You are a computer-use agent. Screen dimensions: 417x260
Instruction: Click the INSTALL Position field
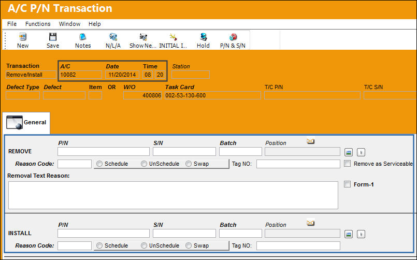pyautogui.click(x=303, y=234)
